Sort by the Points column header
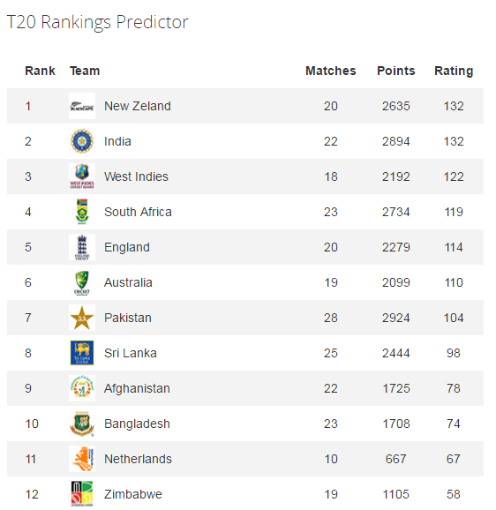Viewport: 496px width, 510px height. click(395, 71)
